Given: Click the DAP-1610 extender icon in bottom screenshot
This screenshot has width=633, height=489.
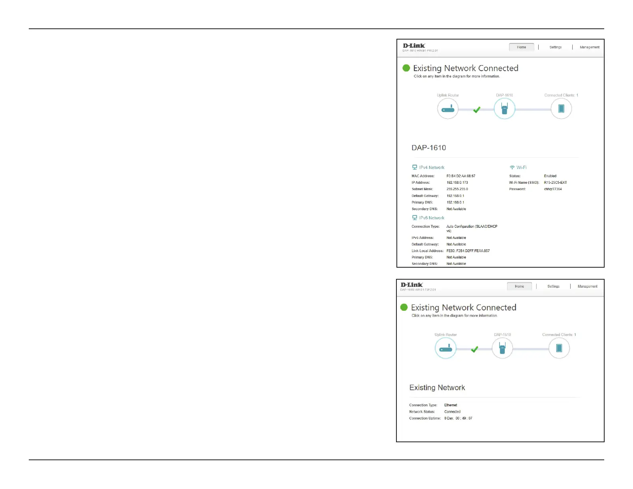Looking at the screenshot, I should pos(502,348).
